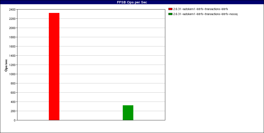Select the 1000 tick on the y-axis

(x=12, y=74)
